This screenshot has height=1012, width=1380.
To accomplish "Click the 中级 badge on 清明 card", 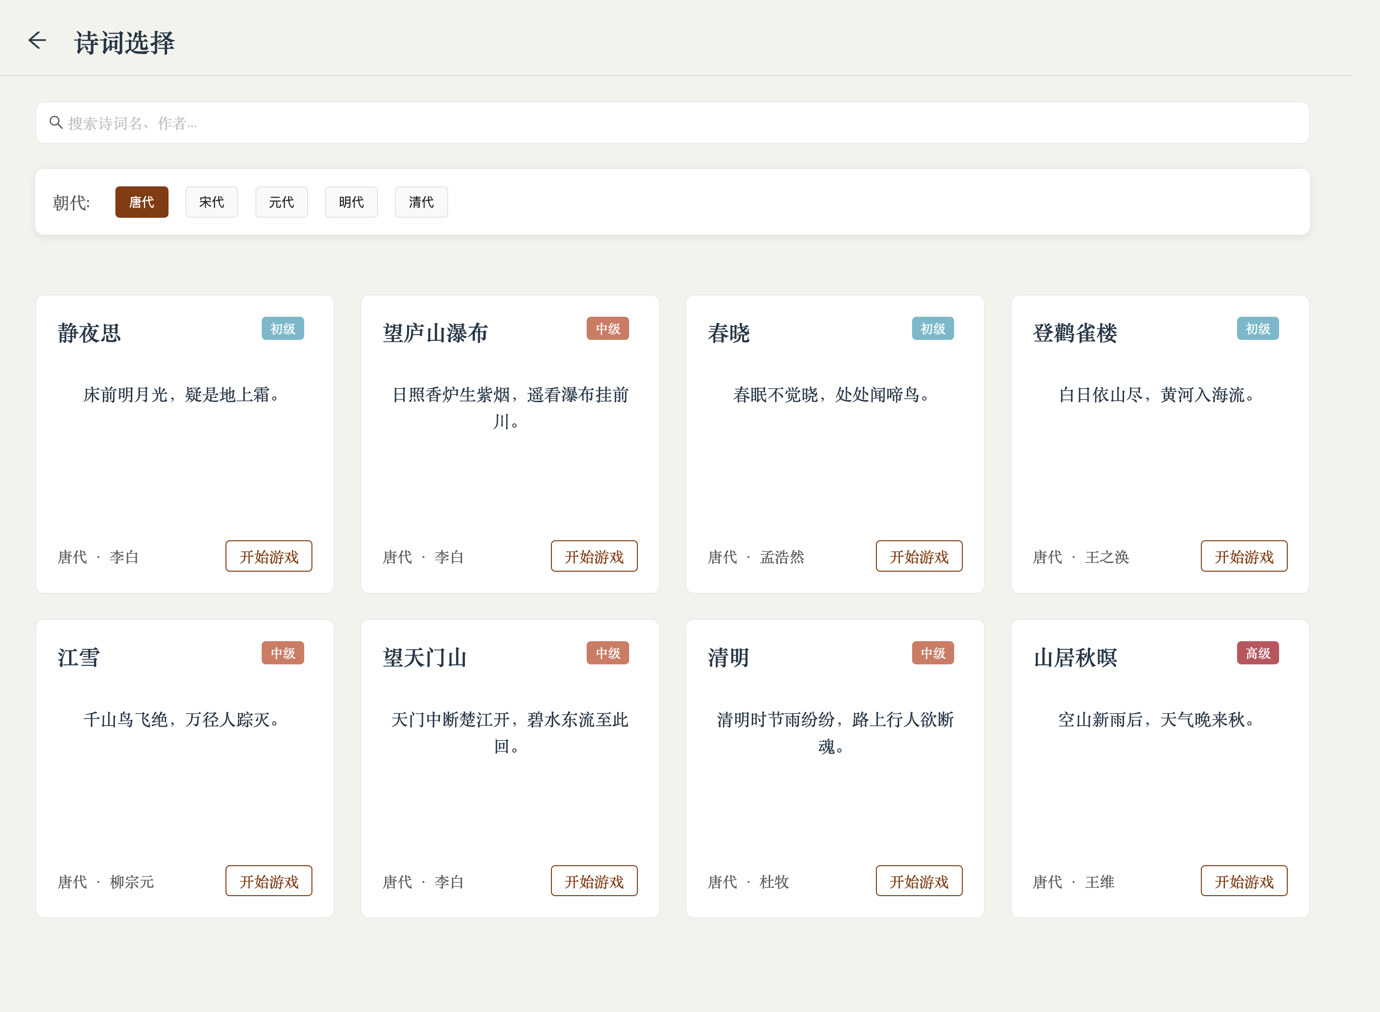I will coord(933,653).
